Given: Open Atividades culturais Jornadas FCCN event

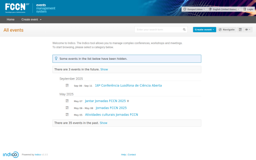Looking at the screenshot, I should [x=111, y=115].
